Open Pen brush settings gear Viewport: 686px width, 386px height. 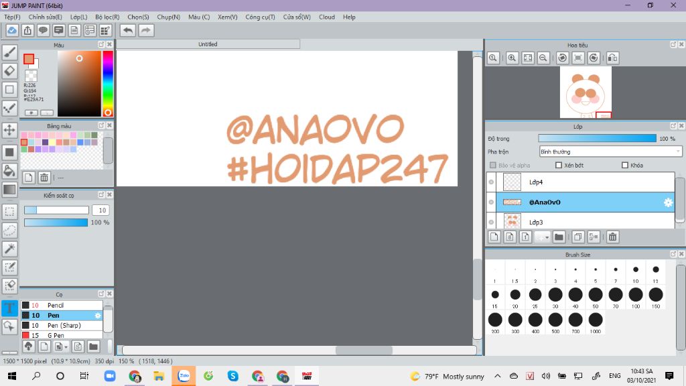pyautogui.click(x=98, y=315)
